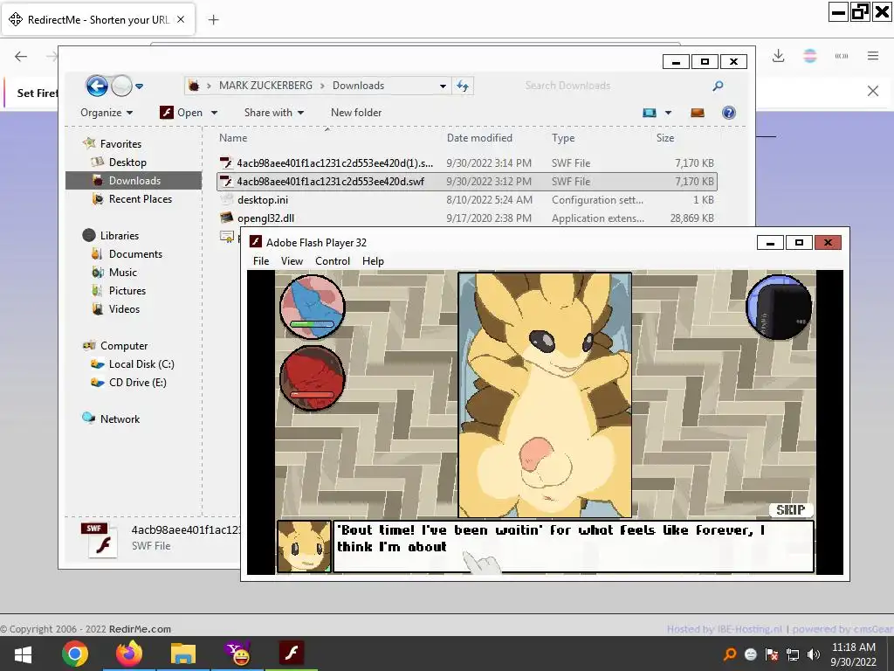Click circular game icon with green bar
The height and width of the screenshot is (671, 894).
point(313,307)
